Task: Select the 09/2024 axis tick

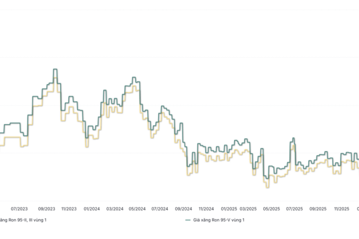Action: pyautogui.click(x=183, y=209)
